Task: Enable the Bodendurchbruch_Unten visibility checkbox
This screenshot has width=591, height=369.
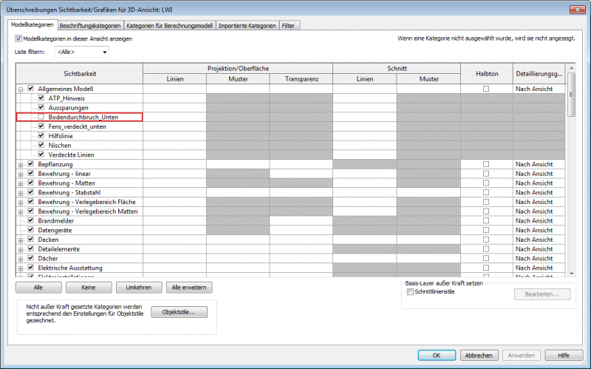Action: click(41, 117)
